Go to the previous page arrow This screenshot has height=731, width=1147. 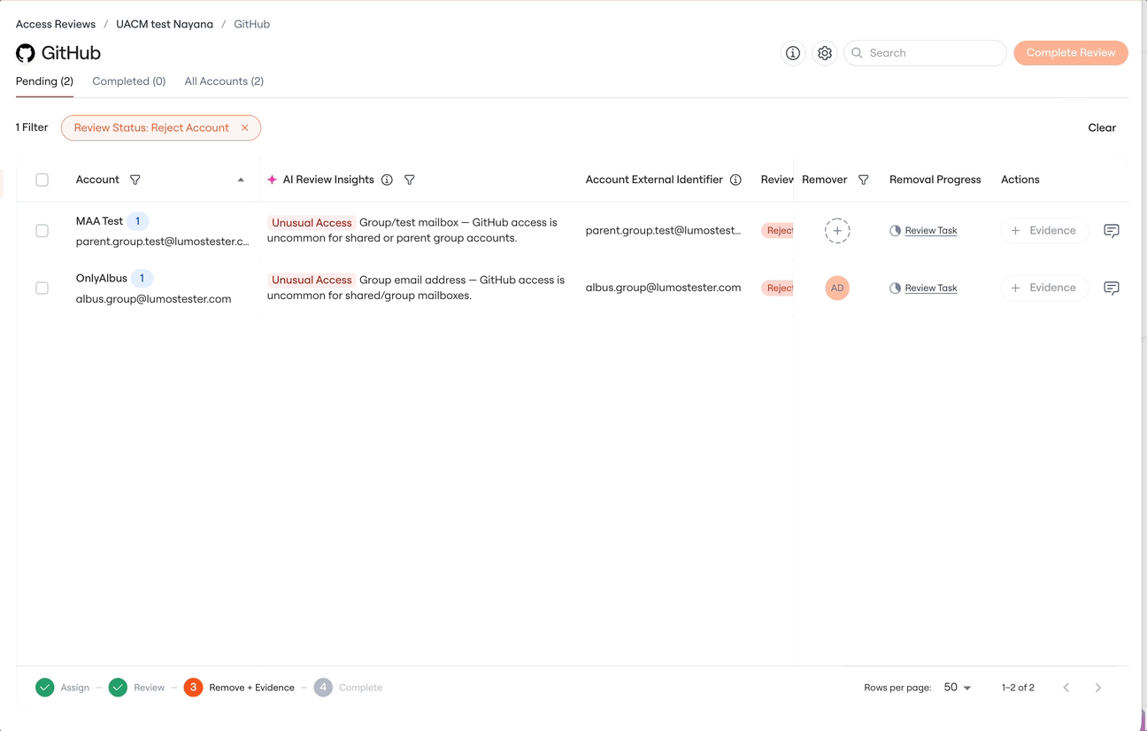pyautogui.click(x=1066, y=688)
